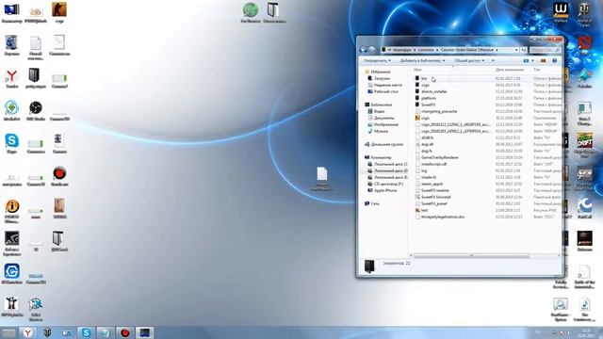Select the Yandex browser desktop icon
The image size is (603, 339).
pyautogui.click(x=11, y=78)
